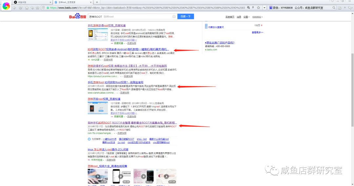Open a new tab with plus button
This screenshot has width=354, height=186.
point(97,2)
